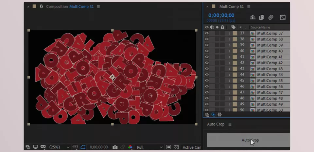The width and height of the screenshot is (314, 152).
Task: Toggle eye icon for layer MultiComp 44
Action: tap(207, 75)
